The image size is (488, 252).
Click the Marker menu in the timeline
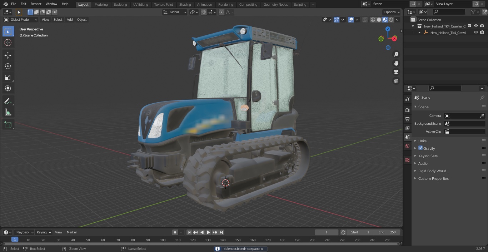coord(72,232)
